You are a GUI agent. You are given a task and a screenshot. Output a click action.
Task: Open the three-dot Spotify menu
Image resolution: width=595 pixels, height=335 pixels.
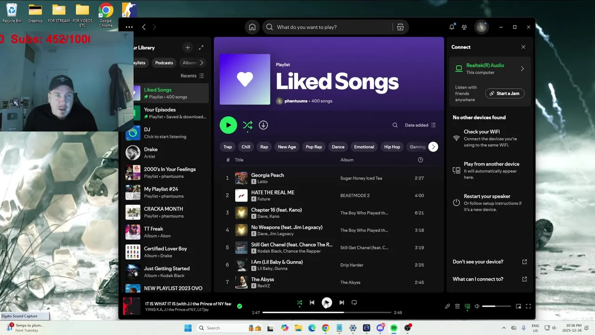coord(129,27)
